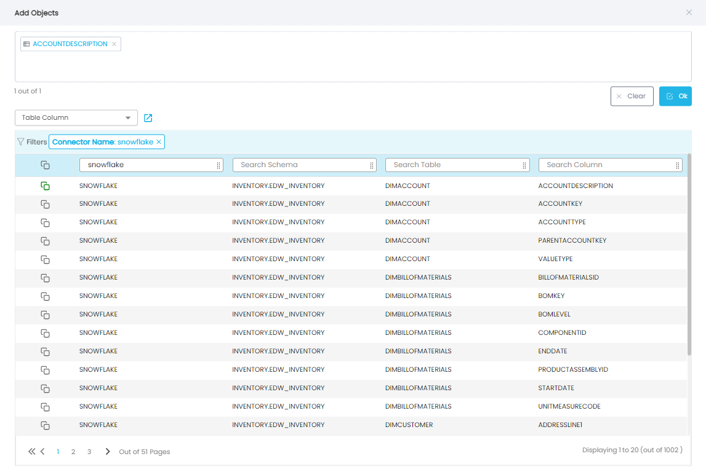Select the VALUETYPE row's copy icon
Image resolution: width=706 pixels, height=475 pixels.
tap(45, 260)
